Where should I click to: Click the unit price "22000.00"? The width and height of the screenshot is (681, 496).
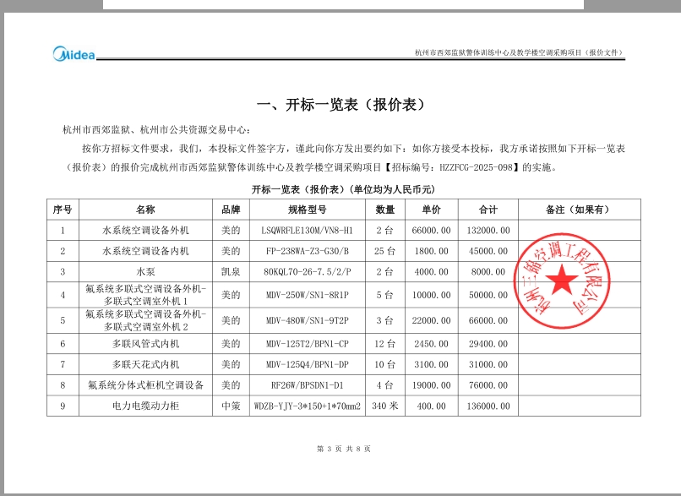pos(431,320)
